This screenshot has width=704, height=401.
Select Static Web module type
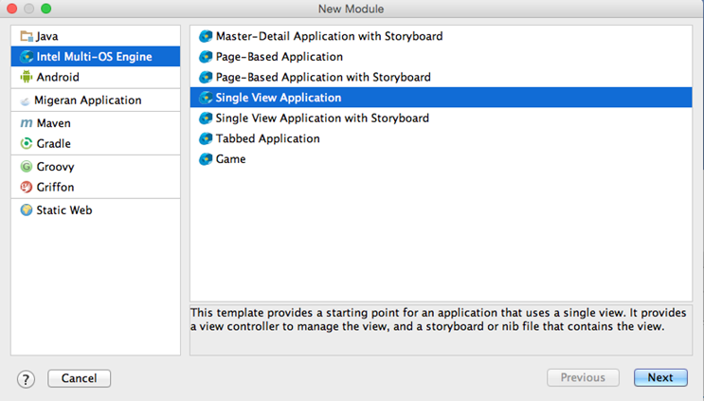coord(96,210)
